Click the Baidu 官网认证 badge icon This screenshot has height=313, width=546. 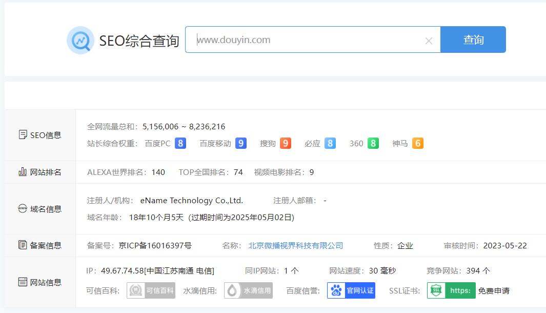351,290
